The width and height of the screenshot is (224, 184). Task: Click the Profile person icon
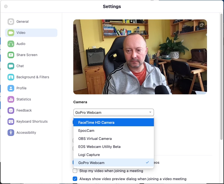tap(11, 88)
